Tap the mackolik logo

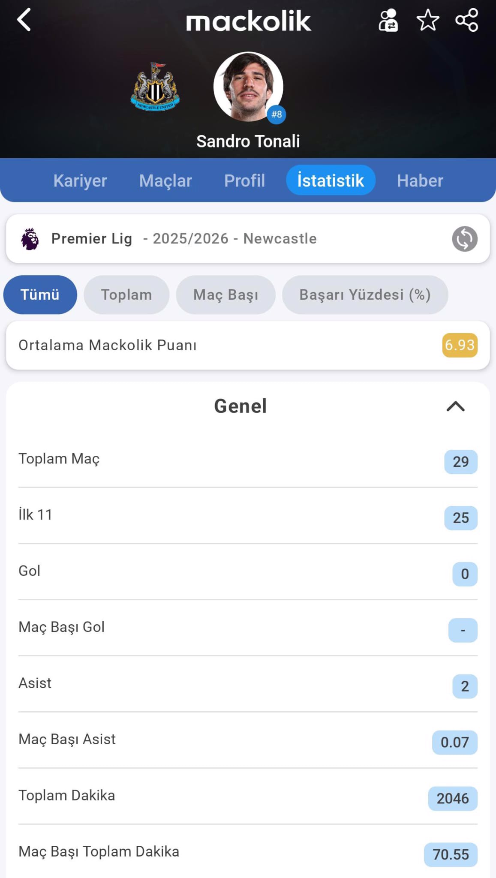[248, 21]
